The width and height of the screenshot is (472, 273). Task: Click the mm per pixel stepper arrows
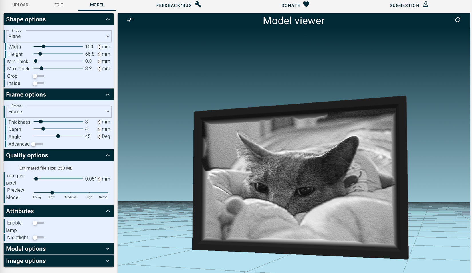click(x=99, y=179)
